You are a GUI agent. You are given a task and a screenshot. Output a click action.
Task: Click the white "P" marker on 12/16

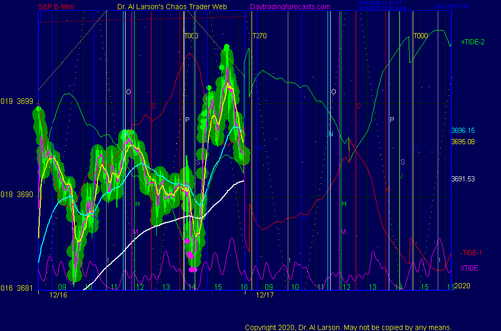tap(187, 120)
